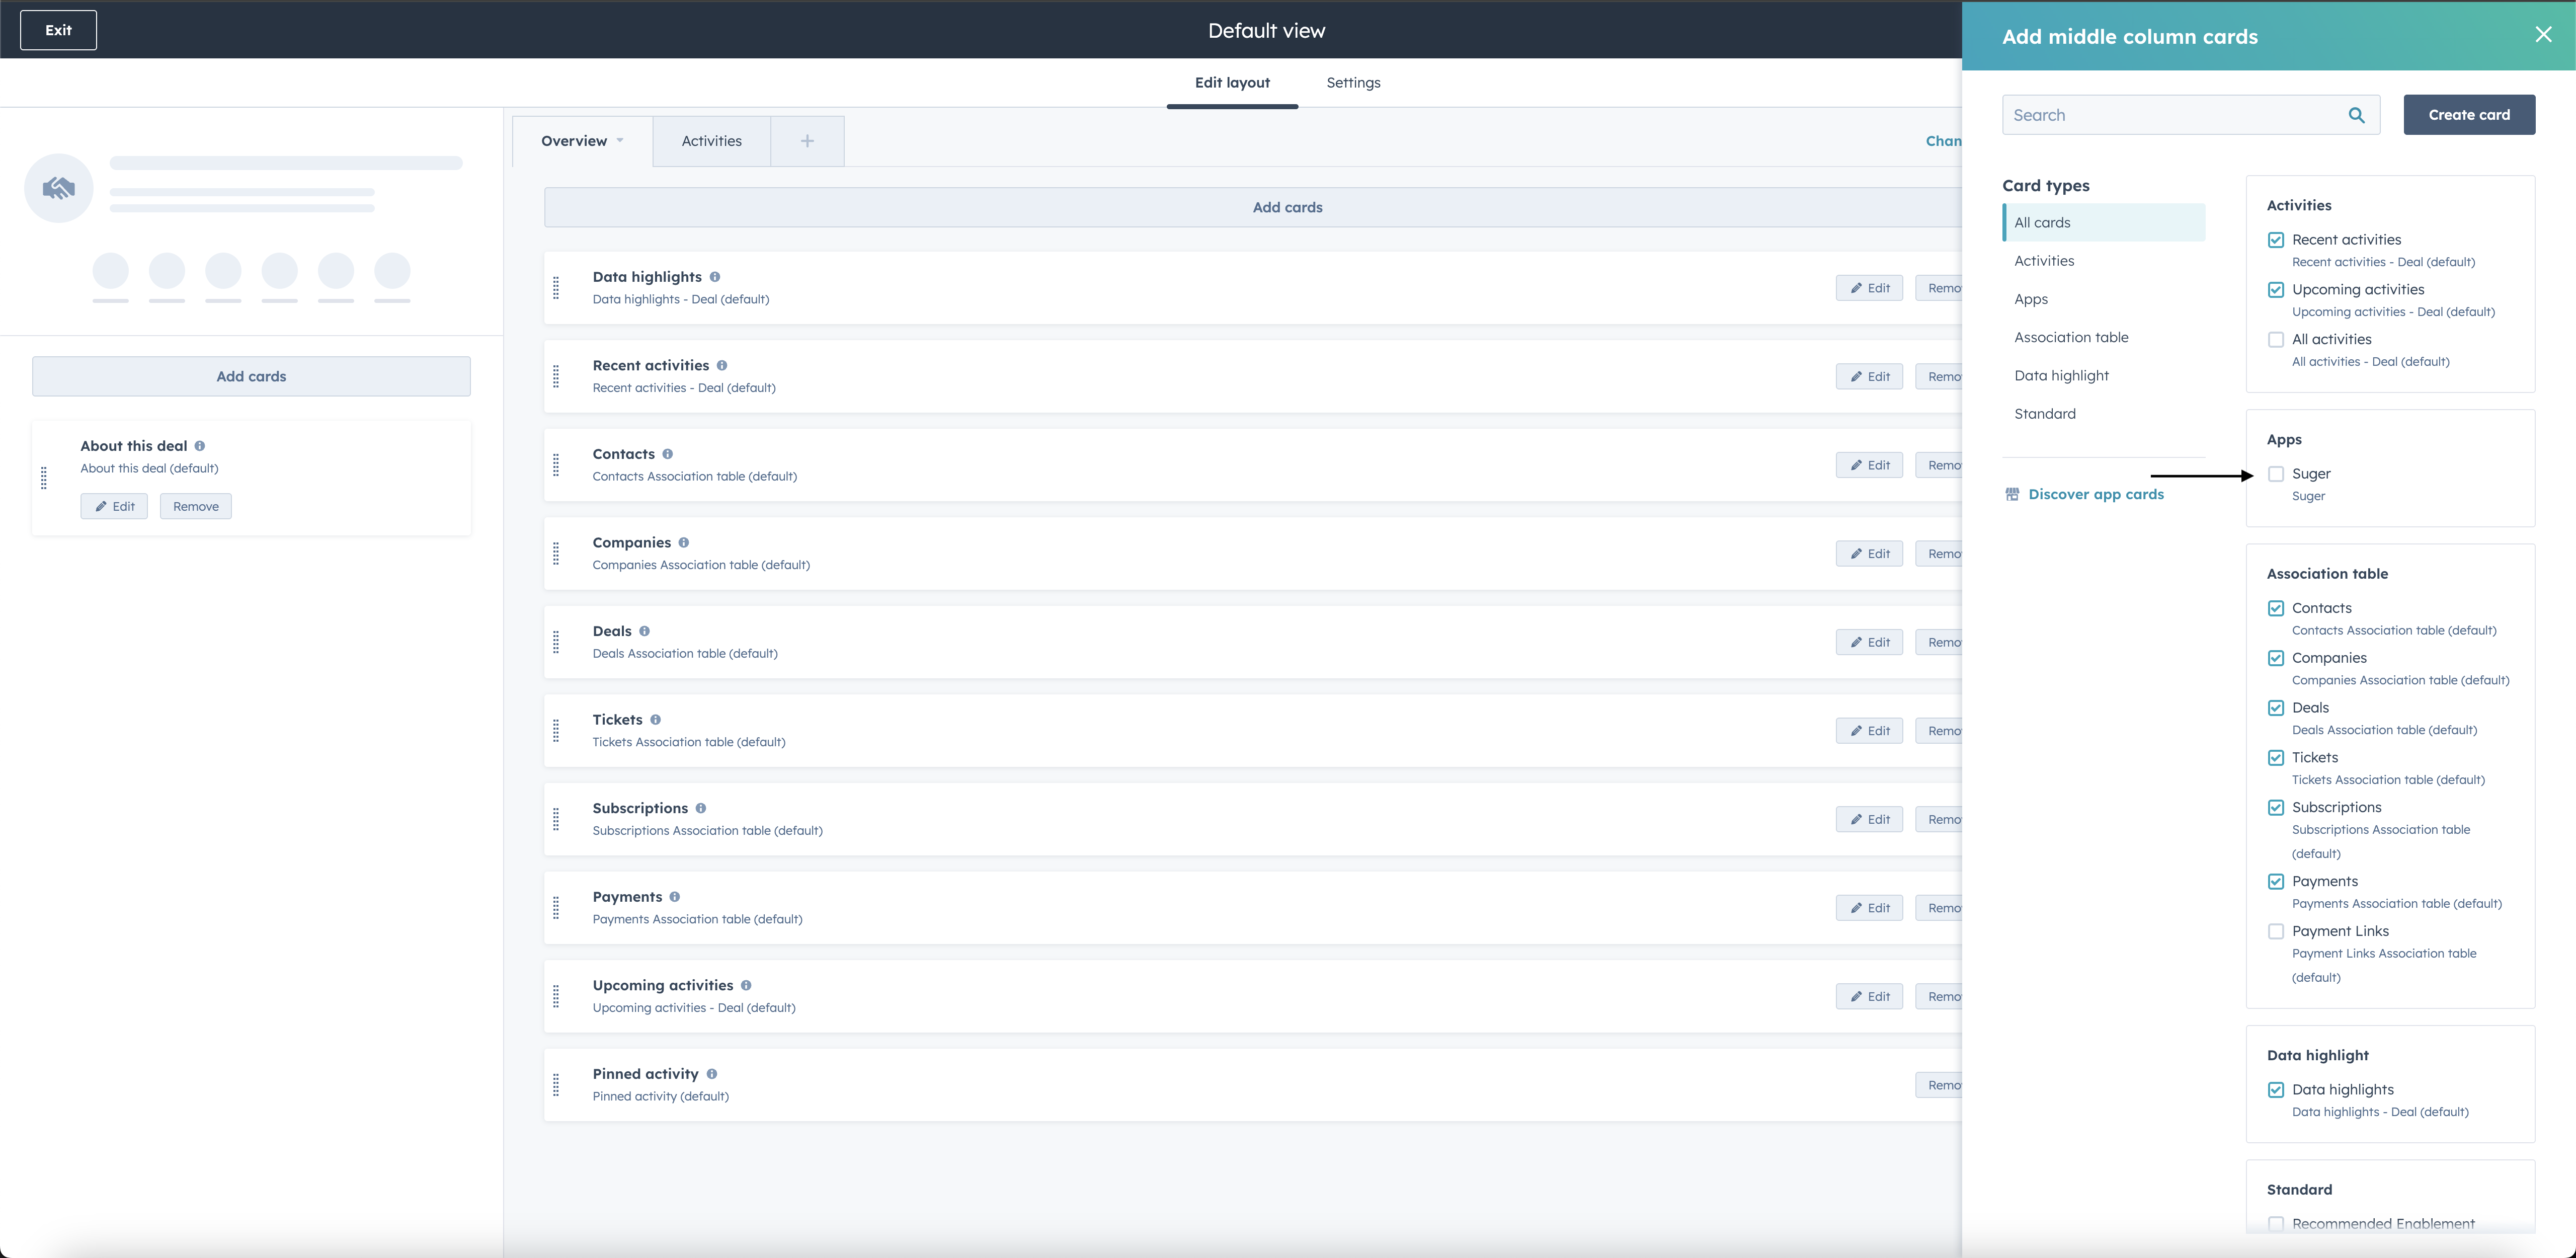This screenshot has width=2576, height=1258.
Task: Uncheck the Payments association table checkbox
Action: tap(2276, 882)
